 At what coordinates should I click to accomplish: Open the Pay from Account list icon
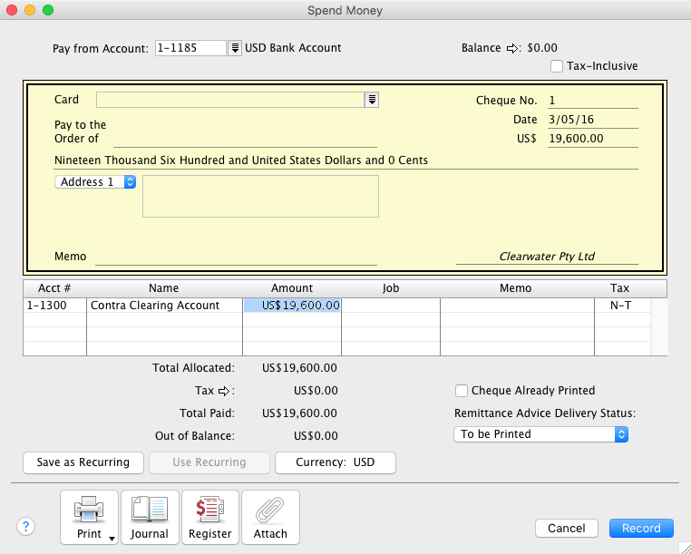pos(235,48)
